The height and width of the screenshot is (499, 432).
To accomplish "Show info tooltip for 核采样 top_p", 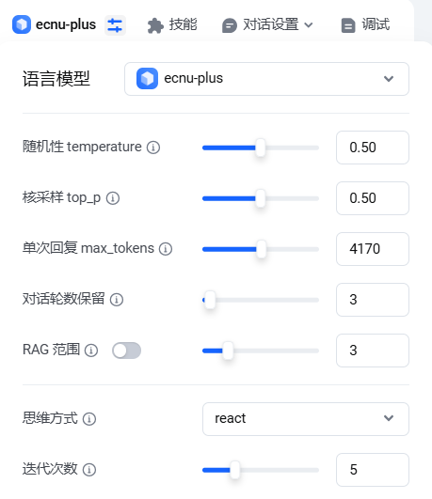I will (x=113, y=198).
